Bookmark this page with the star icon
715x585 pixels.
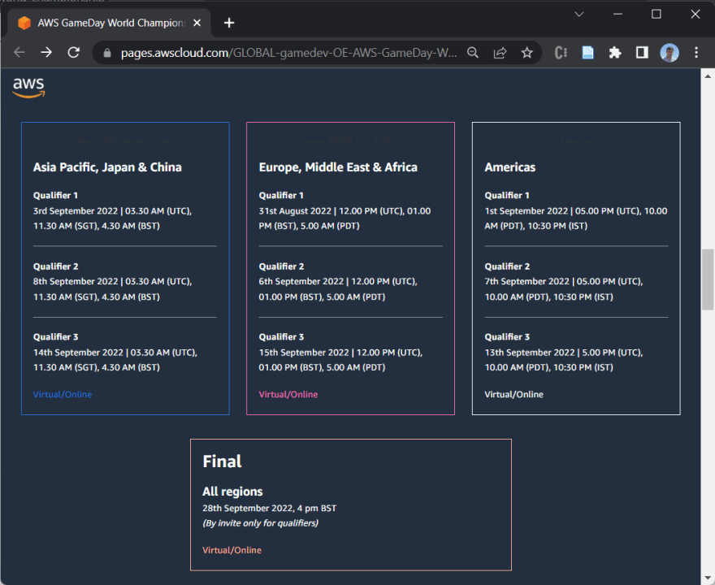click(527, 53)
